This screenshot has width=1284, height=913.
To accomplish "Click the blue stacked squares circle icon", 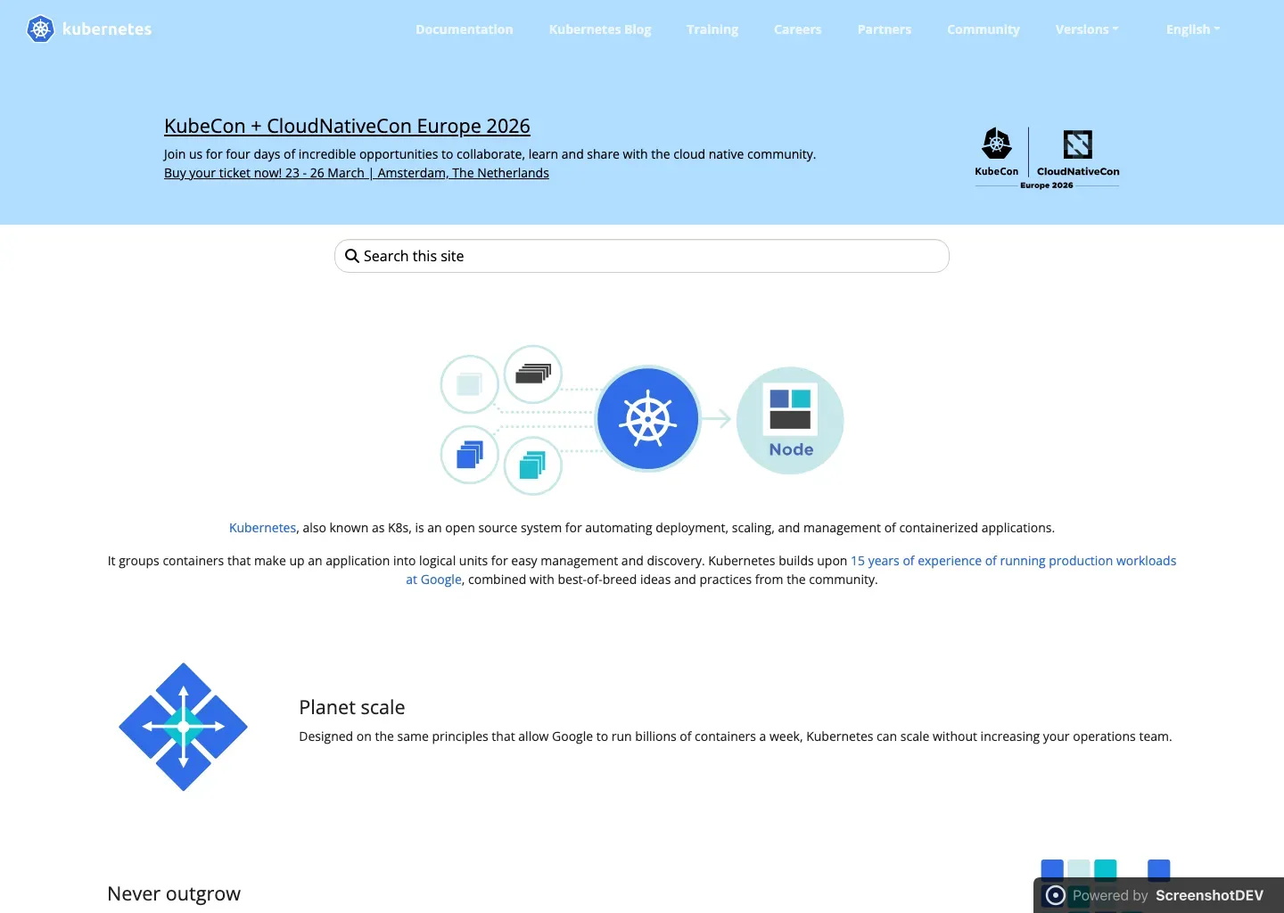I will click(x=470, y=455).
